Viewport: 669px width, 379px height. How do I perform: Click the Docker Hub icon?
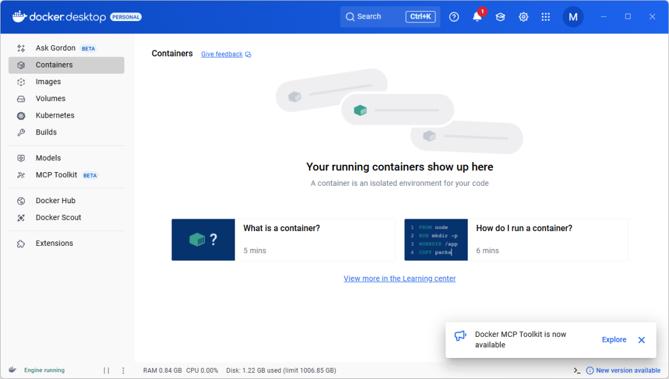[21, 201]
